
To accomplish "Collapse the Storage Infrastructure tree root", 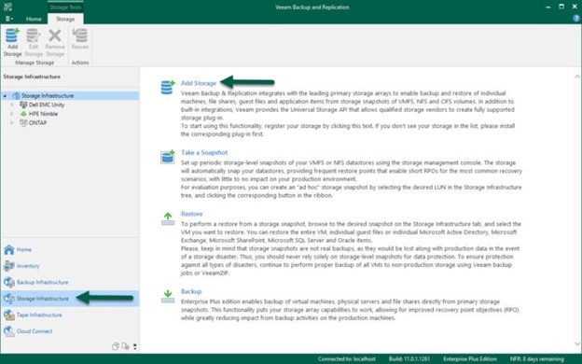I will click(5, 96).
